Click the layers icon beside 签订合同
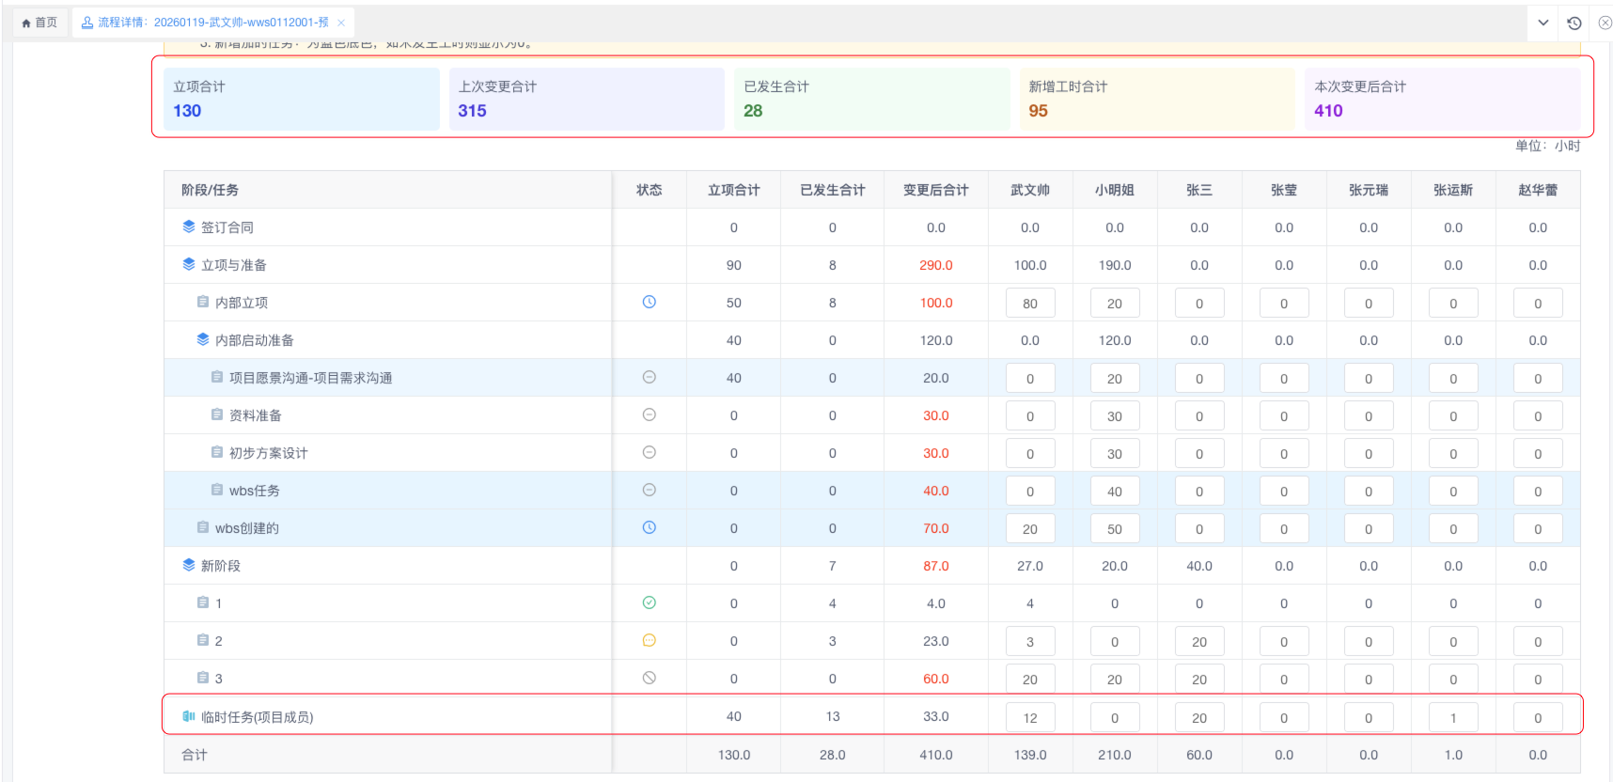This screenshot has height=782, width=1613. click(x=189, y=227)
